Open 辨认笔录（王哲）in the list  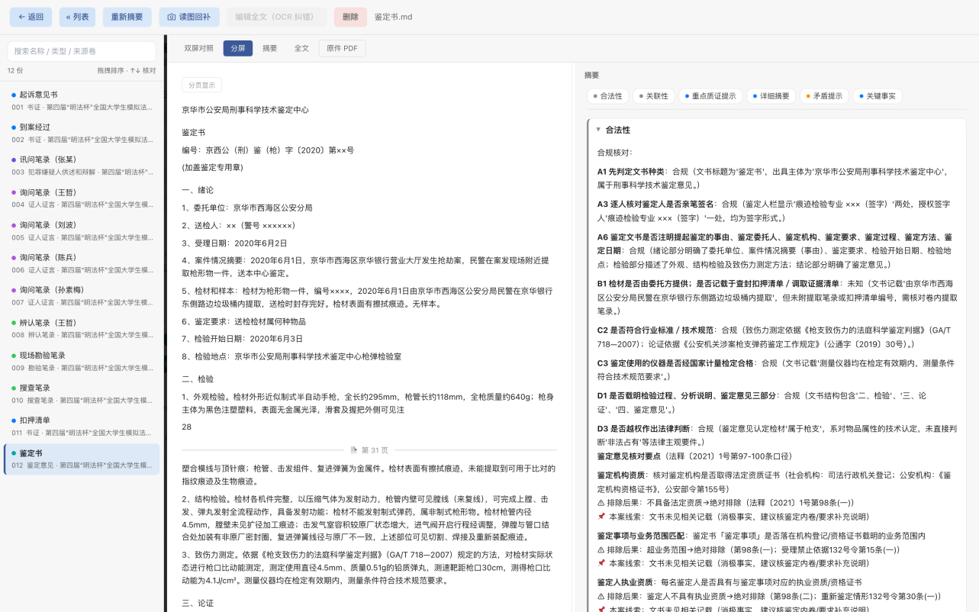click(x=82, y=328)
